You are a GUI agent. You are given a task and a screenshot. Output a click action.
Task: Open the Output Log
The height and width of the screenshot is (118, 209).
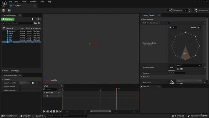[26, 116]
